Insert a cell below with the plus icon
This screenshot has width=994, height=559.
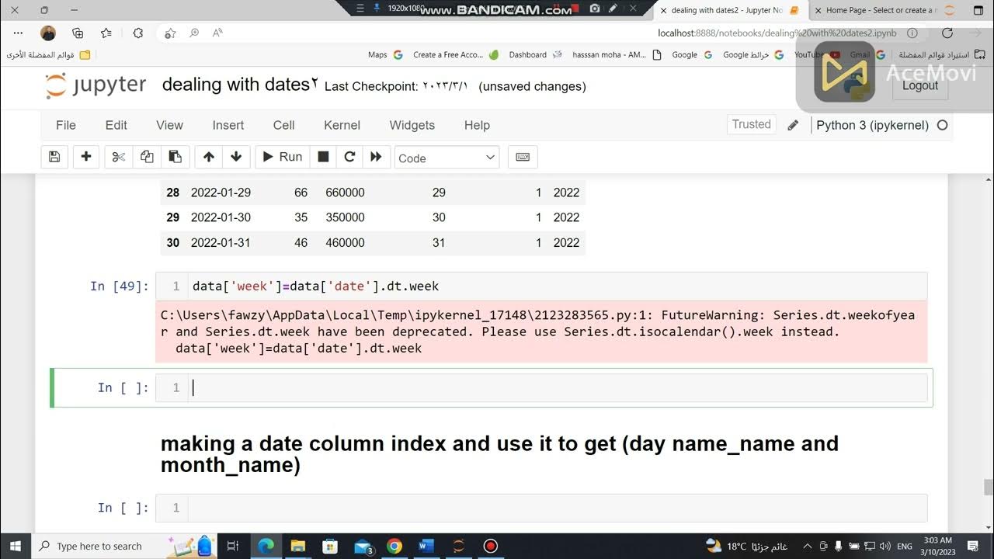click(86, 157)
